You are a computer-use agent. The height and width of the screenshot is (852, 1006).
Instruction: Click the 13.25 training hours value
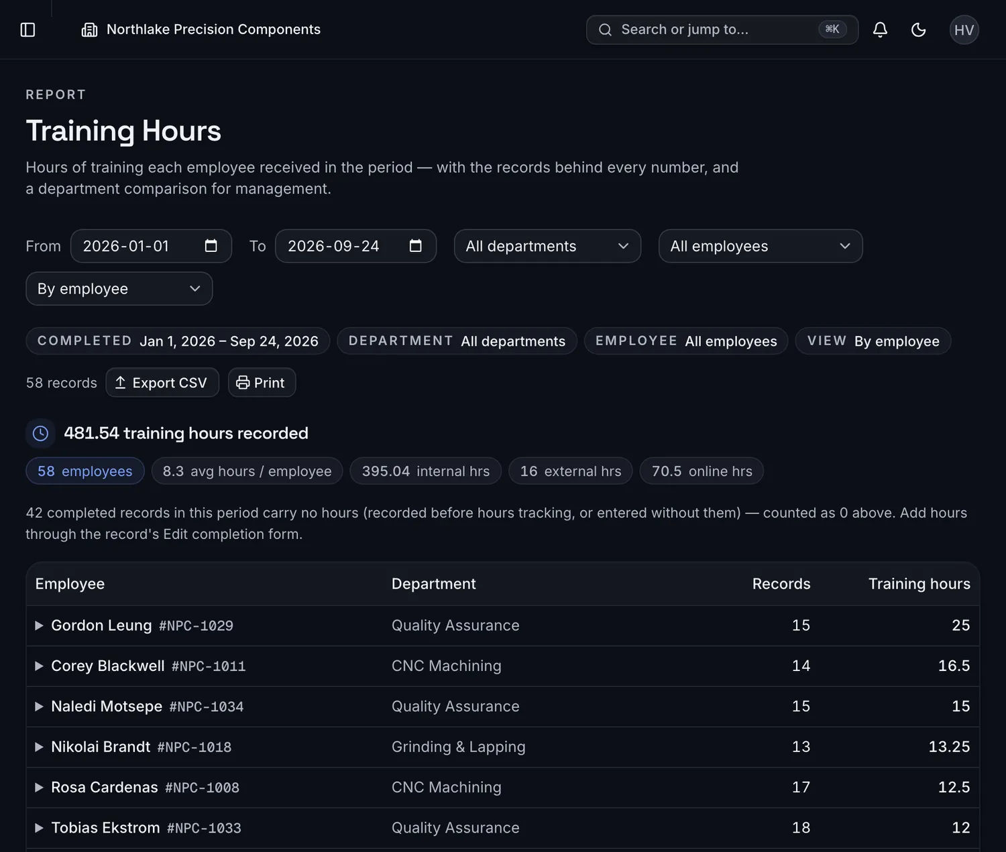[949, 747]
